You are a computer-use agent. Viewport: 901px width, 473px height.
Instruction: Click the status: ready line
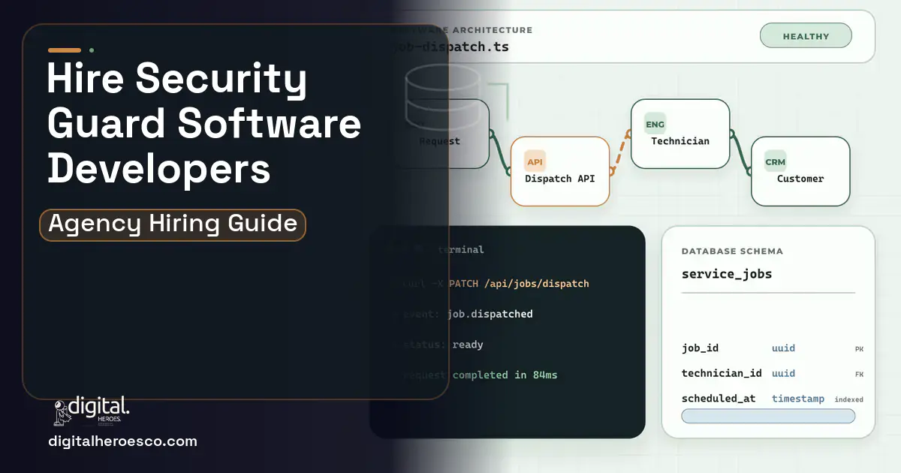click(x=443, y=345)
